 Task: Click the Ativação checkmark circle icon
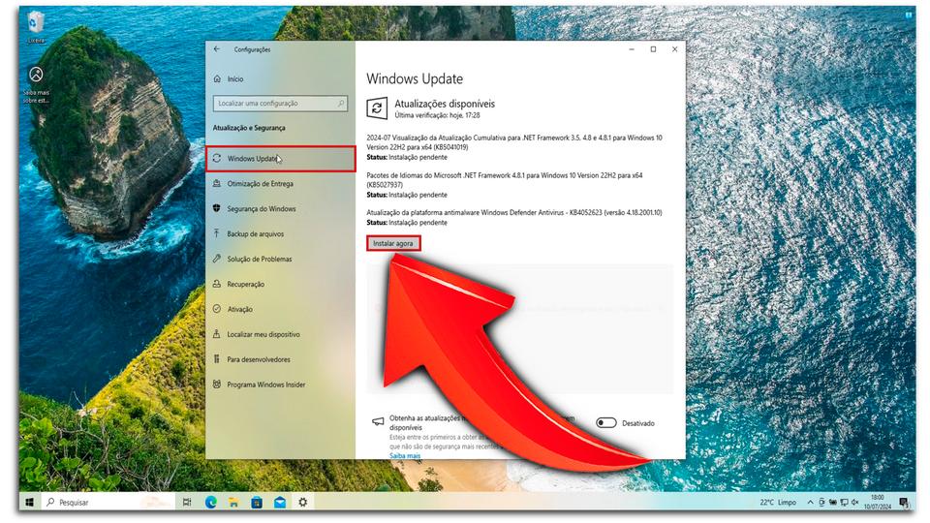click(217, 309)
